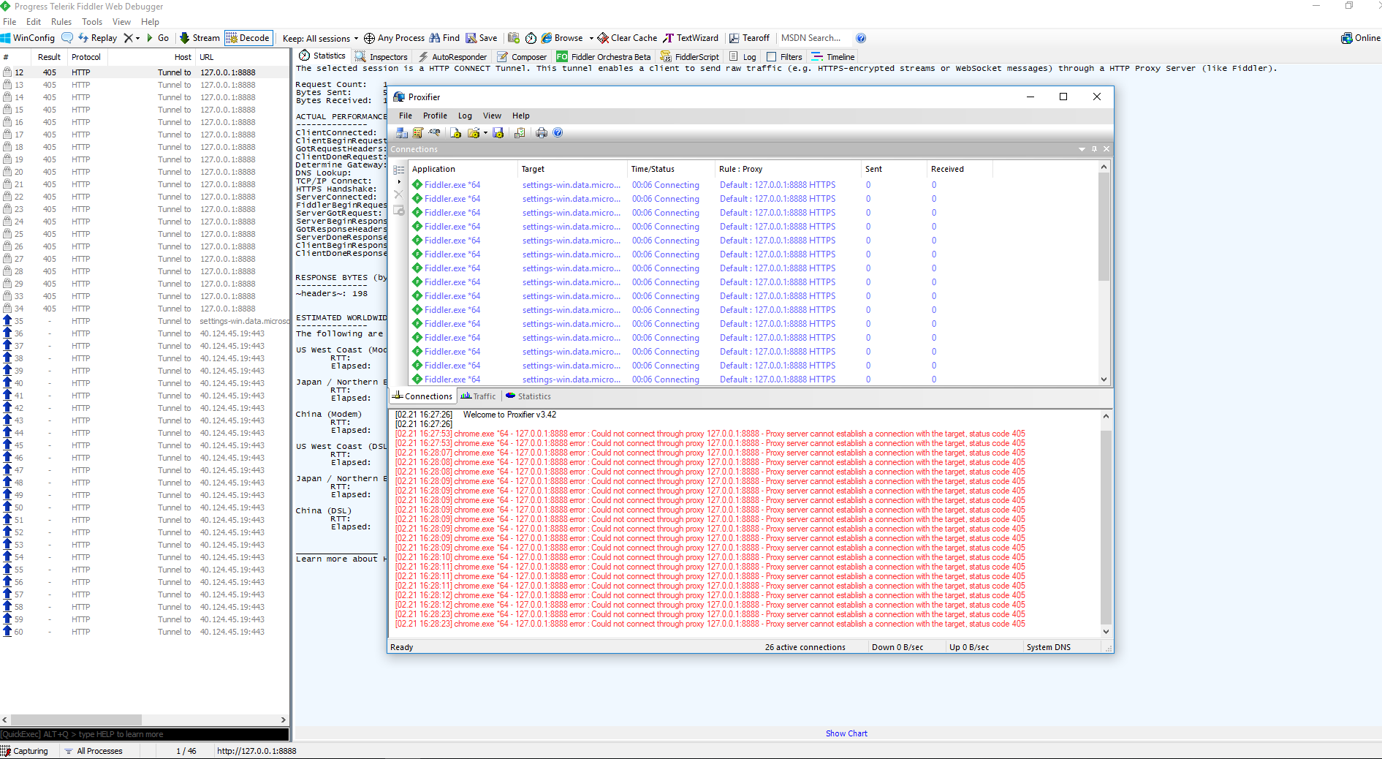This screenshot has height=759, width=1382.
Task: Switch to the Inspectors tab
Action: click(x=381, y=56)
